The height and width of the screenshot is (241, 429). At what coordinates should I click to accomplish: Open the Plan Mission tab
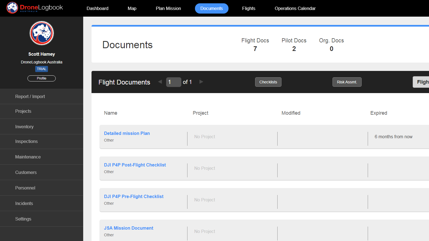[x=168, y=8]
